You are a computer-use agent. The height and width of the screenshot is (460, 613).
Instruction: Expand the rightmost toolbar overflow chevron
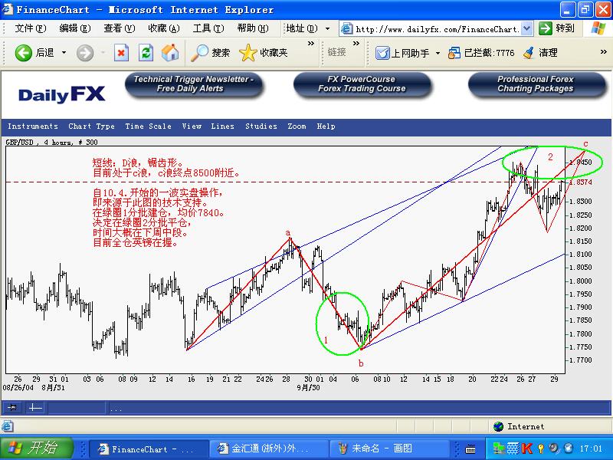coord(603,51)
